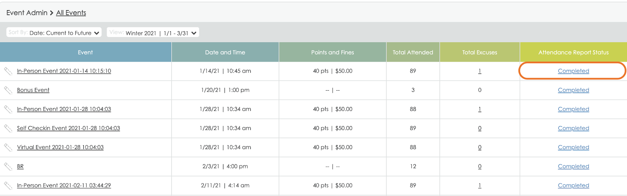
Task: Click edit pencil for In-Person Event 2021-02-11
Action: coord(8,186)
